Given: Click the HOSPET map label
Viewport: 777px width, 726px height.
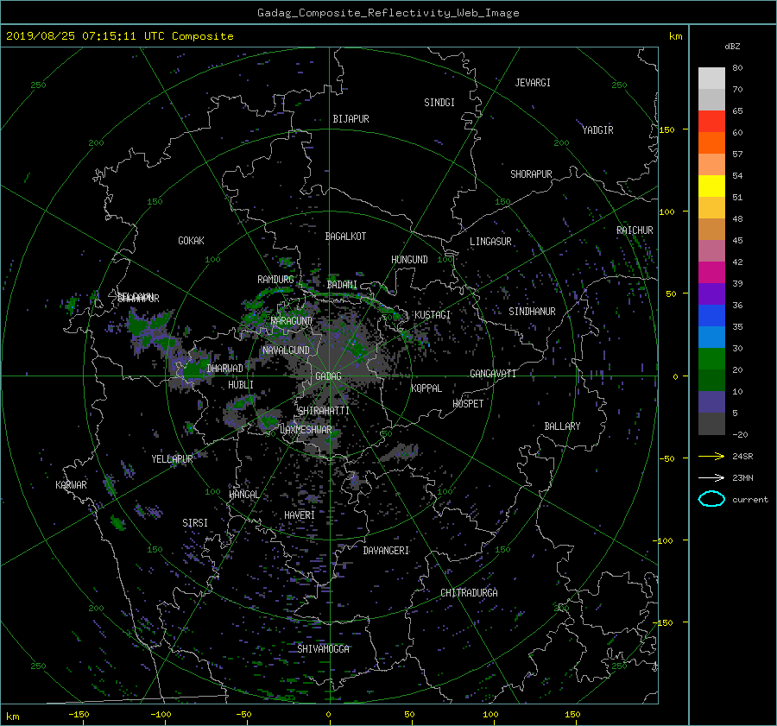Looking at the screenshot, I should [x=468, y=404].
